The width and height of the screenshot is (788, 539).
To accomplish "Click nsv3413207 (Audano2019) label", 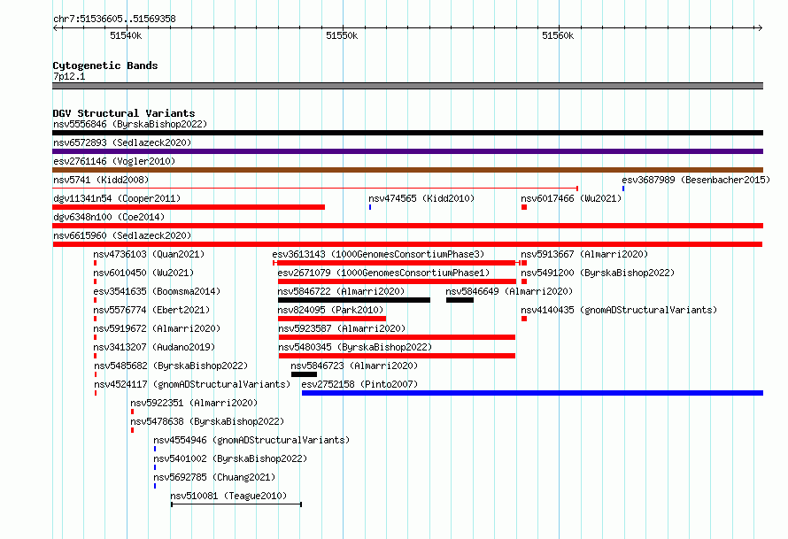I will pyautogui.click(x=154, y=347).
